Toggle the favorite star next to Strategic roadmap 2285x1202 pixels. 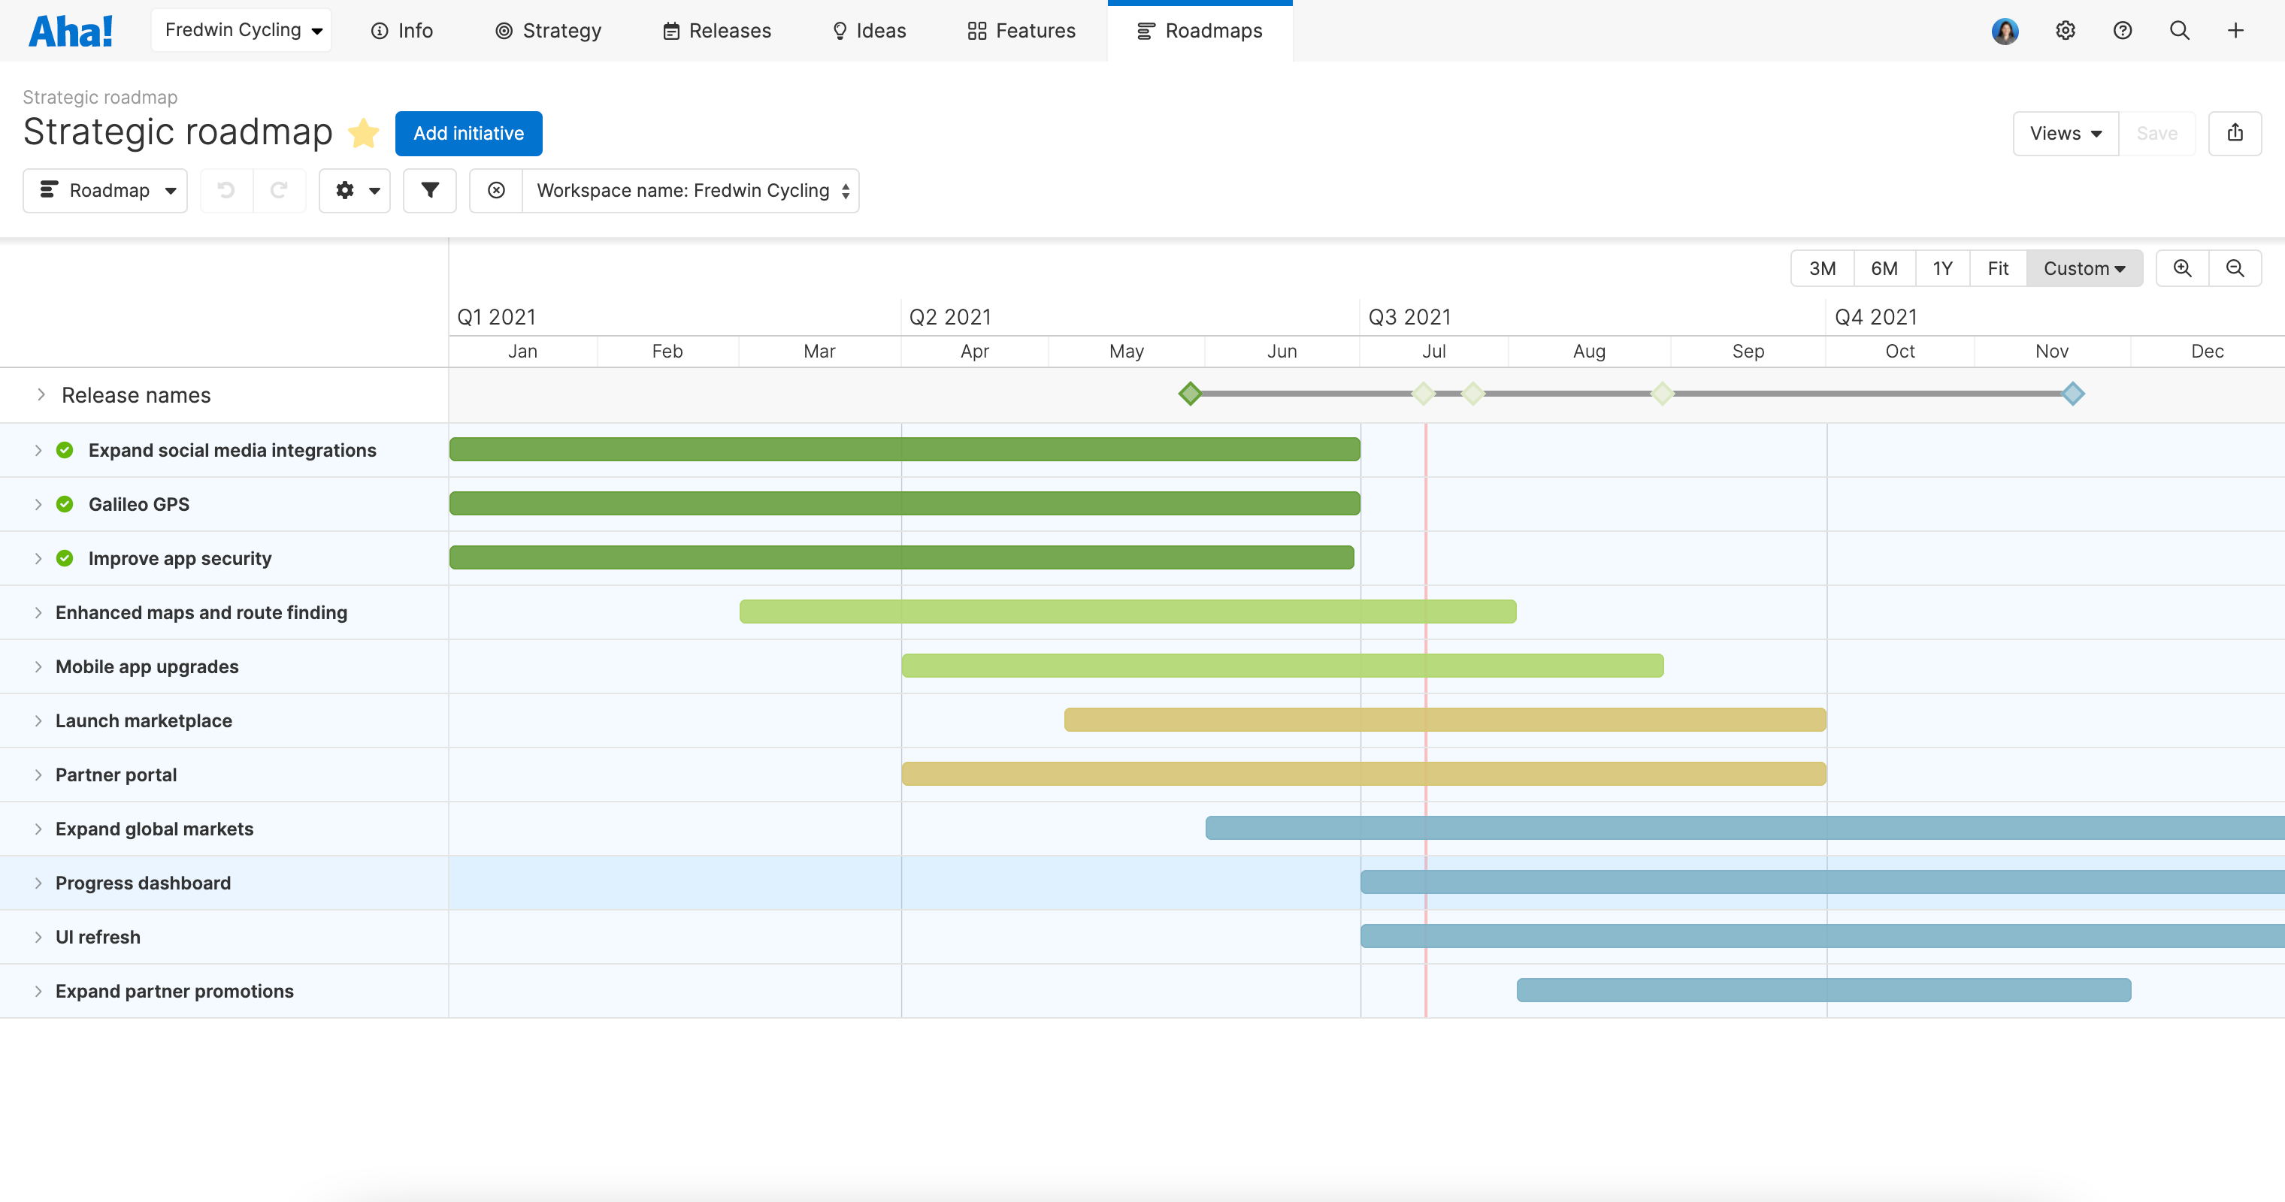click(x=364, y=133)
